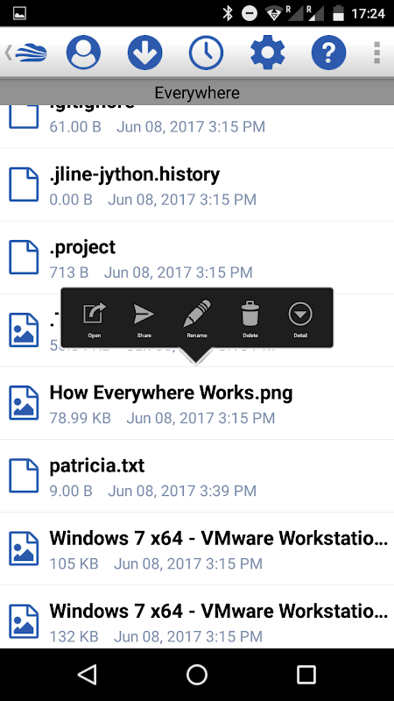Choose Share in the popup menu
This screenshot has height=701, width=394.
click(144, 319)
